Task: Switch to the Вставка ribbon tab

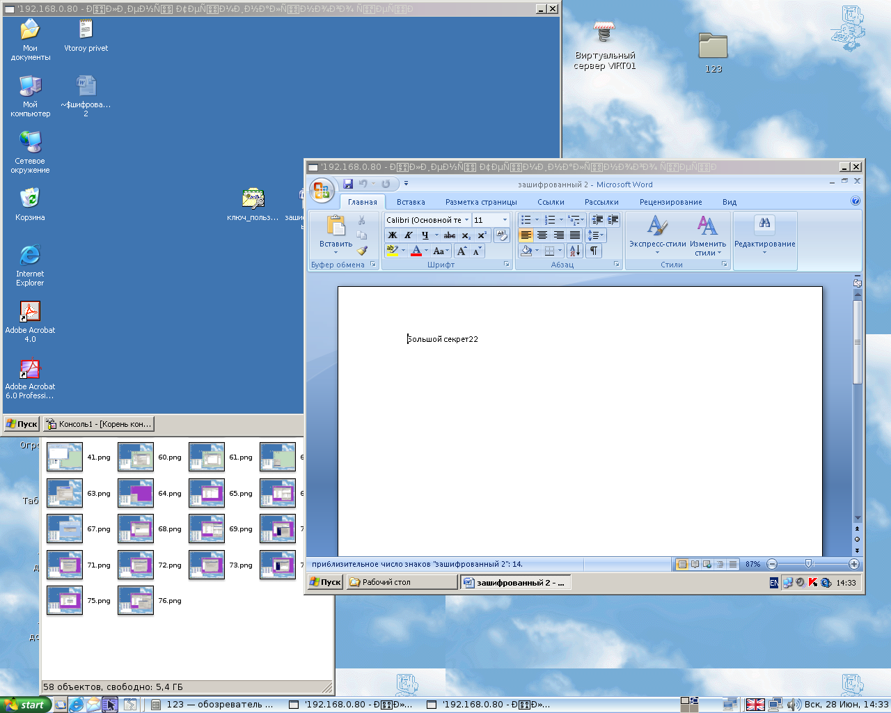Action: pos(411,202)
